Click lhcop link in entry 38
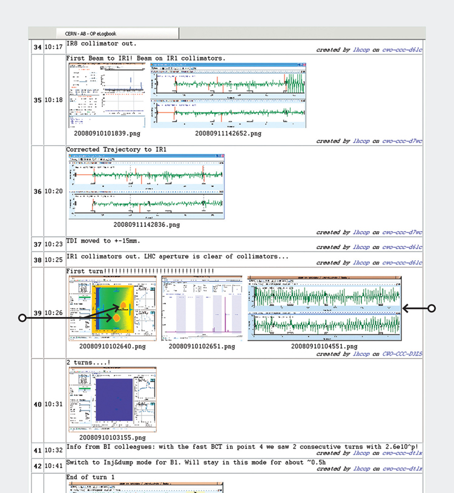 [x=361, y=263]
